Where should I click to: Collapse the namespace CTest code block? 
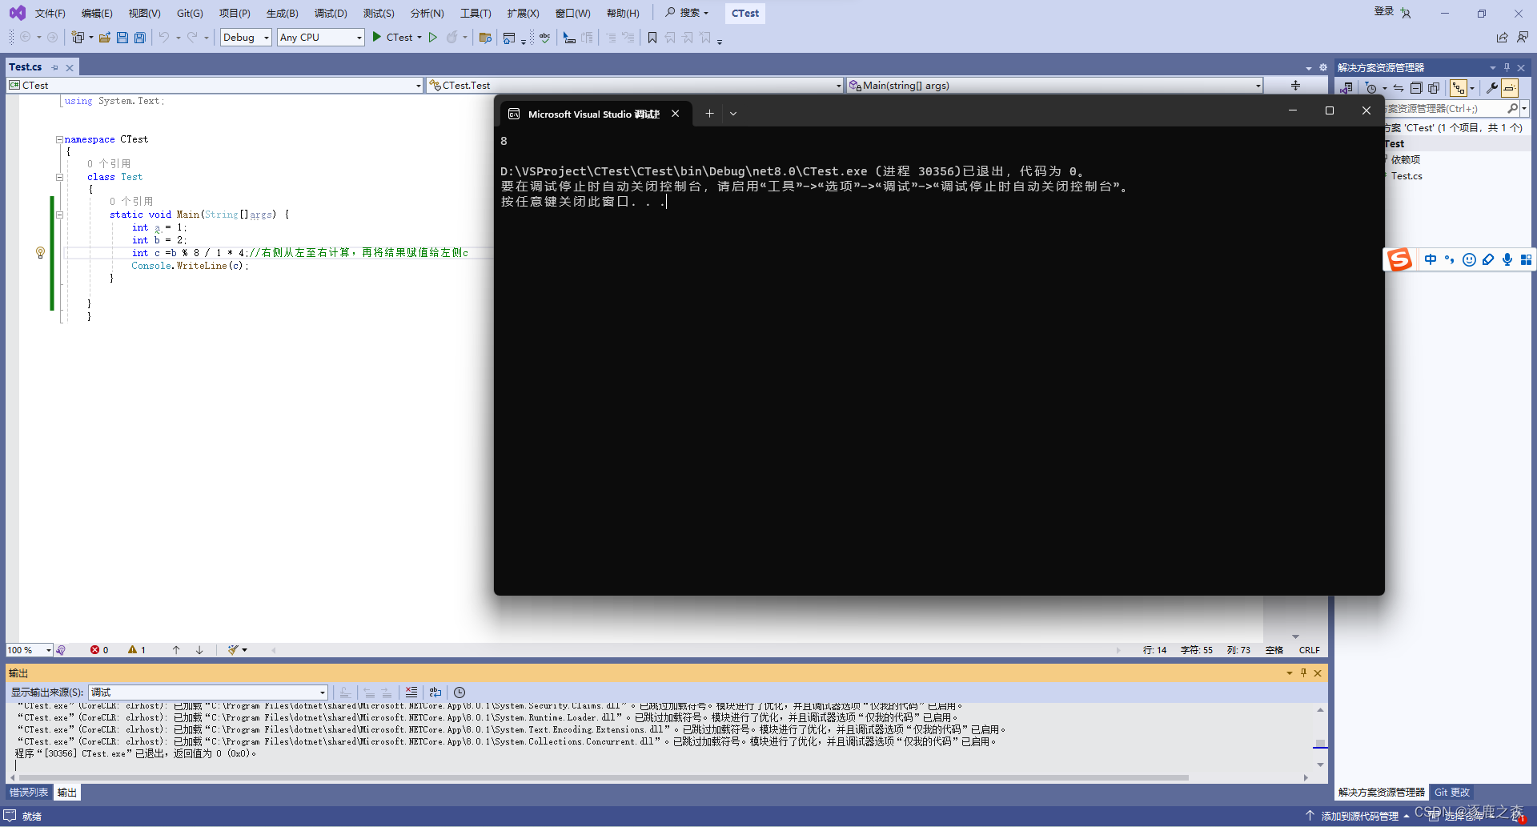click(x=59, y=139)
